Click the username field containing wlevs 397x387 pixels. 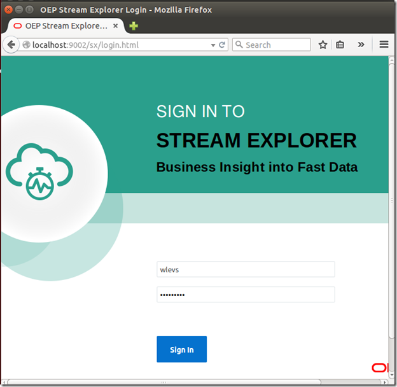coord(246,269)
